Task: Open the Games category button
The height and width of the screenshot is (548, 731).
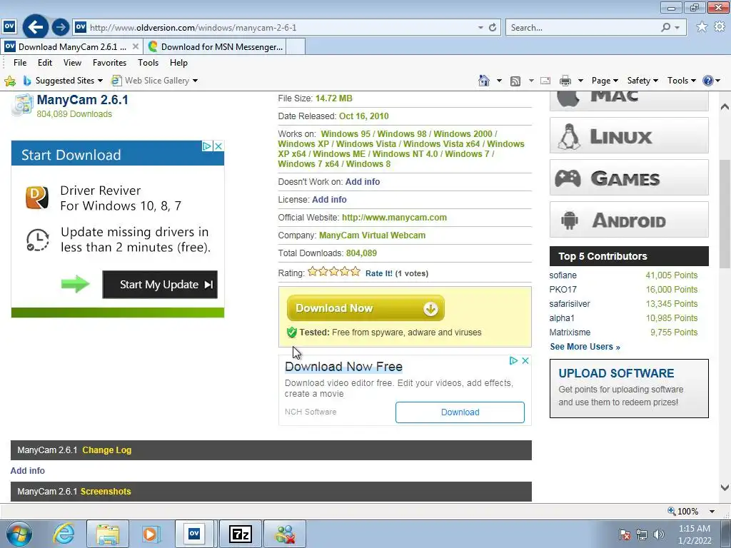Action: click(629, 178)
